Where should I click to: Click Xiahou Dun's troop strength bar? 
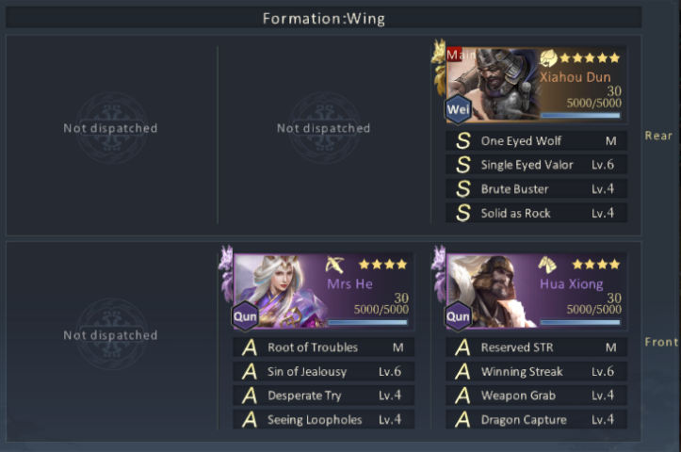tap(580, 116)
